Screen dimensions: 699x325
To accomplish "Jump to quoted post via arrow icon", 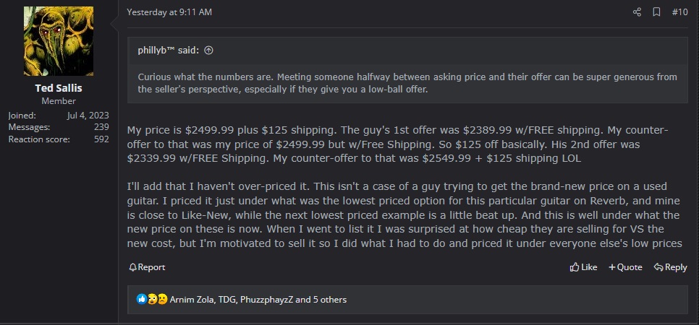I will 209,51.
